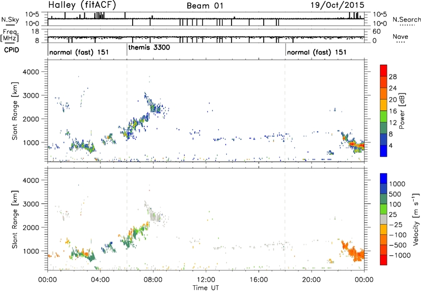Click "Slant Range [km]" label of velocity panel

pyautogui.click(x=14, y=220)
